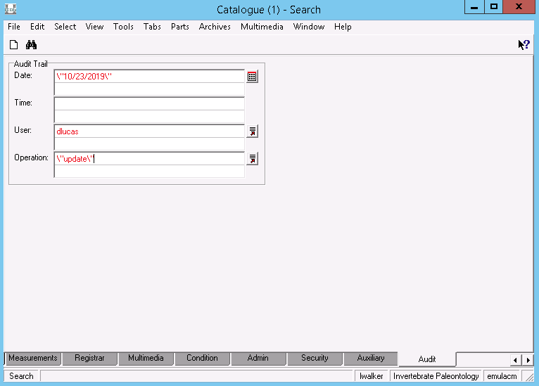Switch to the Registrar tab
Image resolution: width=539 pixels, height=386 pixels.
pos(89,358)
